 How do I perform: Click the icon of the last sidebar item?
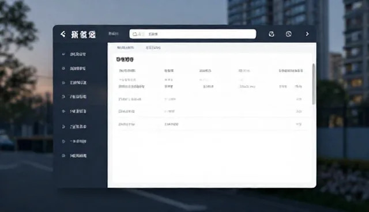[x=63, y=156]
